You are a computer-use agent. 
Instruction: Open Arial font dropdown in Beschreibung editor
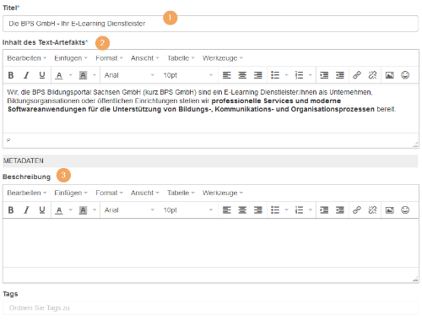coord(129,210)
